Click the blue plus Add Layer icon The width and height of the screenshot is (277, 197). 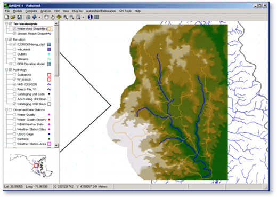tap(35, 17)
